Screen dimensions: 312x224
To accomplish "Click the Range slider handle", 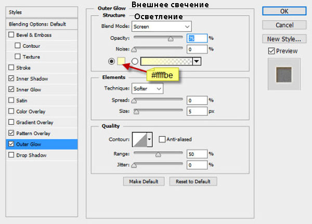I will [158, 154].
